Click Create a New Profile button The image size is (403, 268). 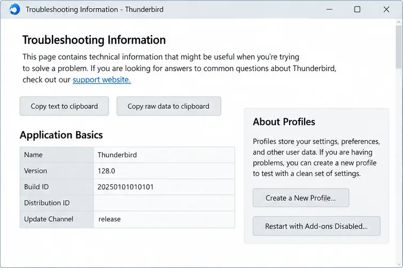[301, 198]
